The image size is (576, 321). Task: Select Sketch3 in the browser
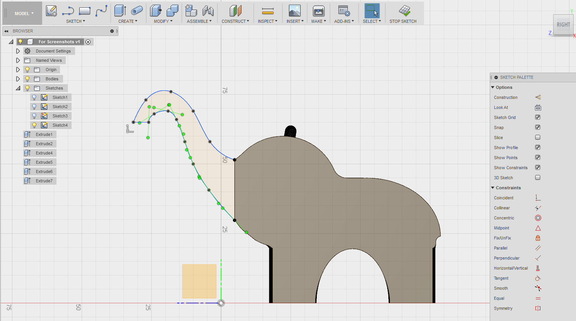pyautogui.click(x=60, y=116)
